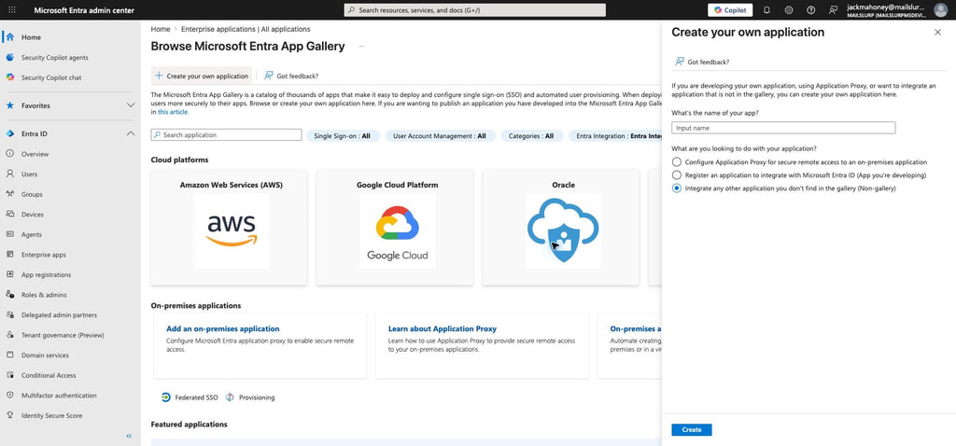
Task: Click the Overview info icon
Action: coord(9,154)
